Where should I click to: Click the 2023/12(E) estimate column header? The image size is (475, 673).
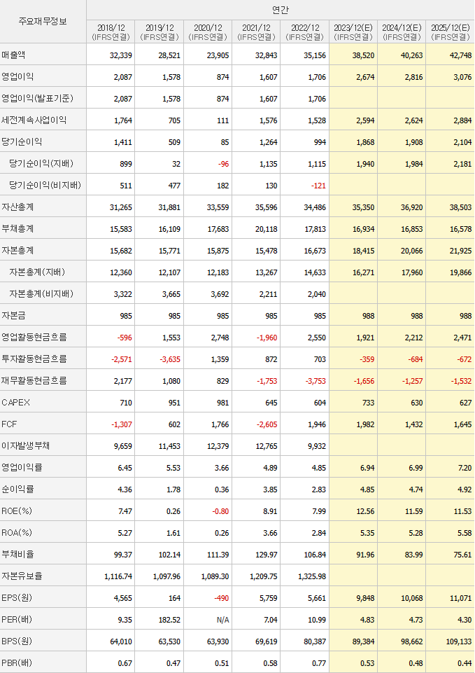coord(353,32)
